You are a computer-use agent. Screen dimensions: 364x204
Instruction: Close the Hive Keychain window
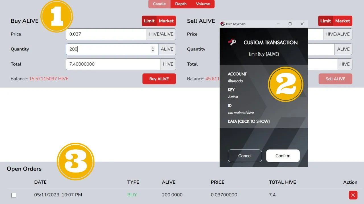[x=302, y=24]
